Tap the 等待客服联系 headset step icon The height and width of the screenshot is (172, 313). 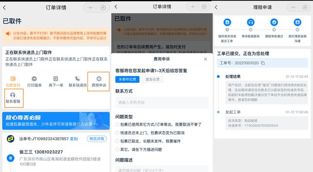tap(250, 22)
